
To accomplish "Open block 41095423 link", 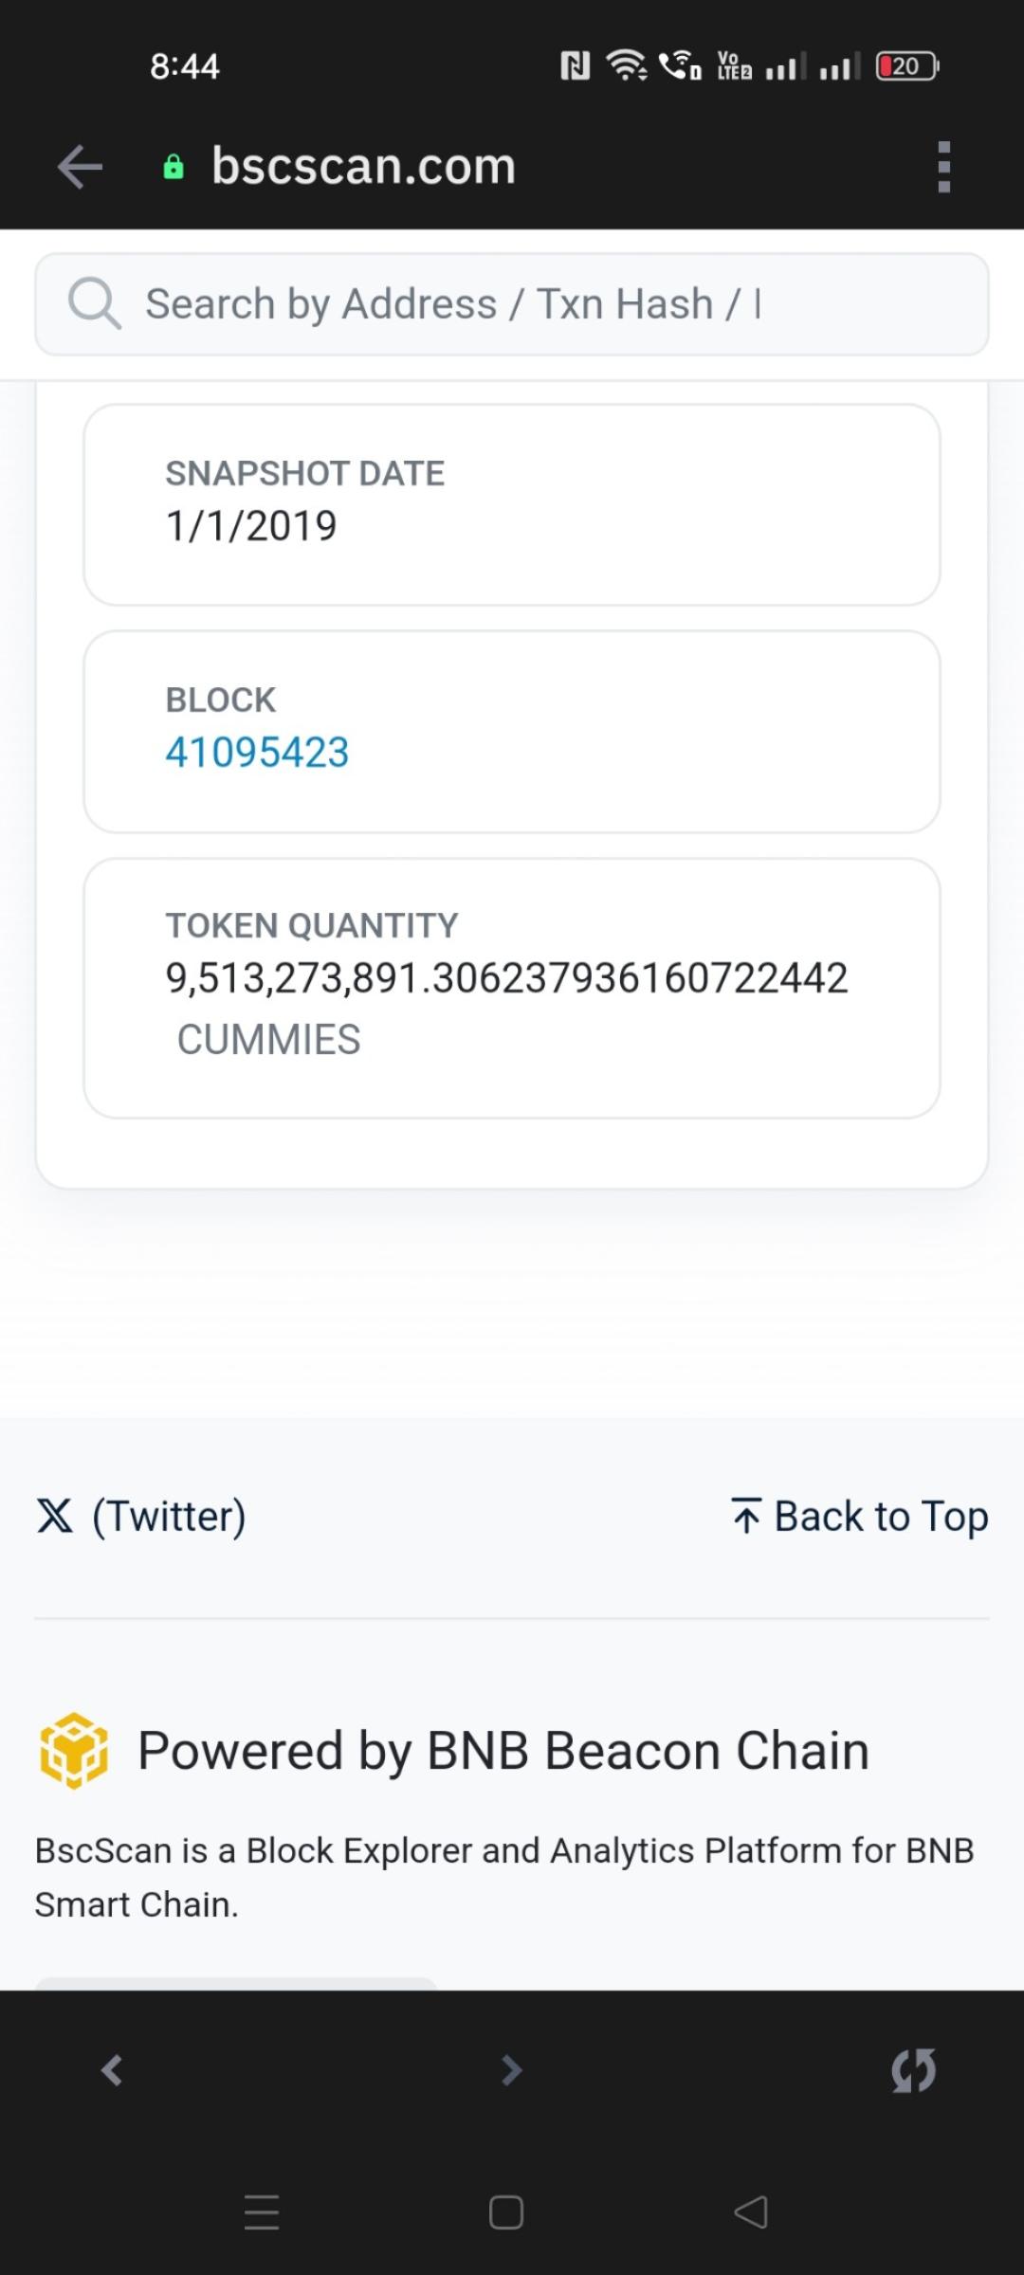I will click(257, 753).
